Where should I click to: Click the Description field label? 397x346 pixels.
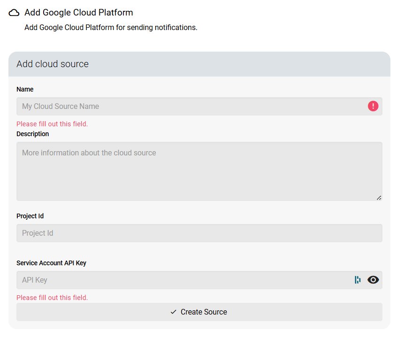[33, 134]
